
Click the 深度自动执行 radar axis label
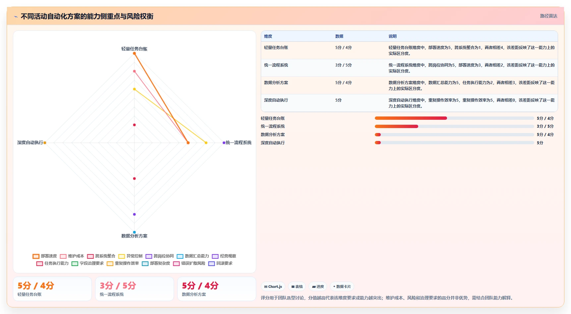(x=30, y=143)
